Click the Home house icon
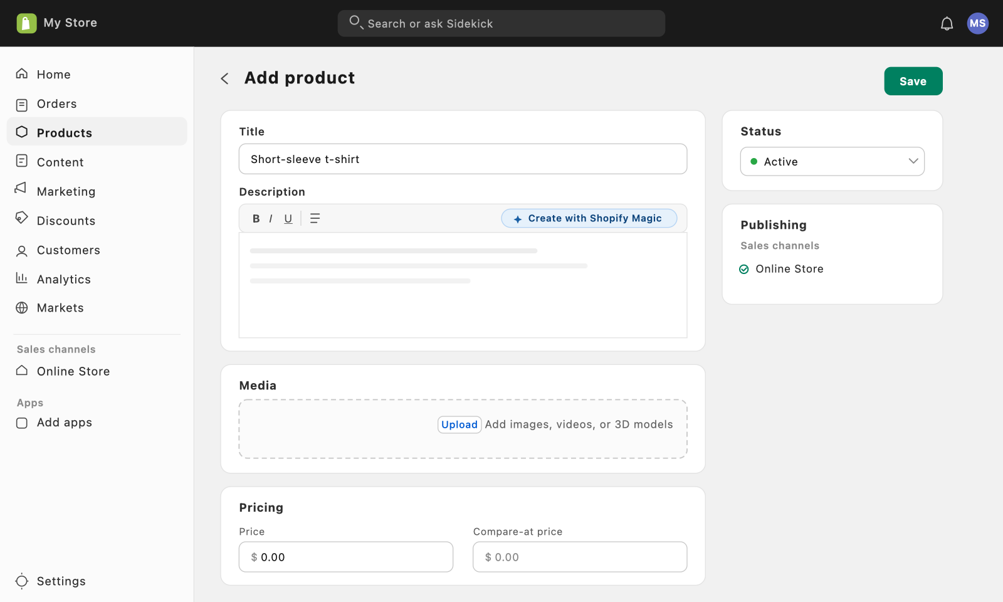 (x=22, y=74)
